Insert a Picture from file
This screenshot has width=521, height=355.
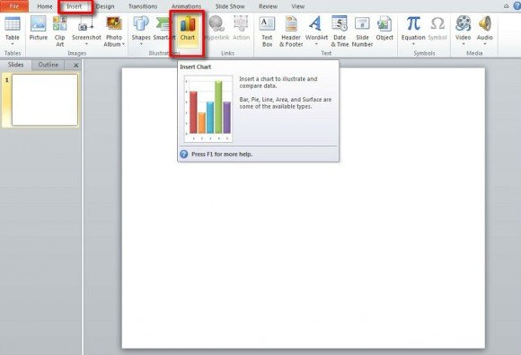pos(39,28)
